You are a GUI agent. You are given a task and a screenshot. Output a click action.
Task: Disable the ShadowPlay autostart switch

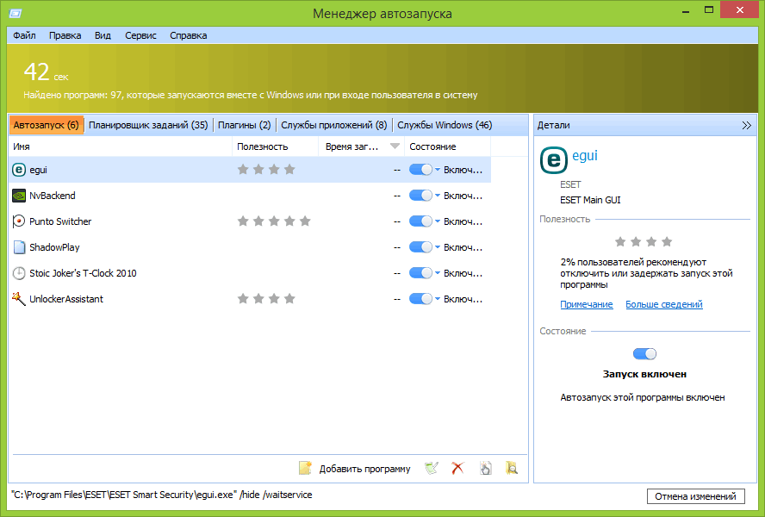click(x=420, y=247)
